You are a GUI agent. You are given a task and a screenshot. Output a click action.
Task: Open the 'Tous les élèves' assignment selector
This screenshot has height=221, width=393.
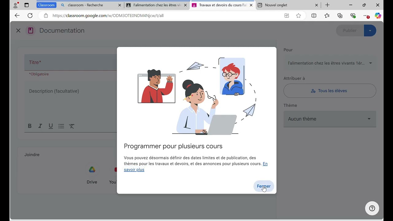[330, 91]
